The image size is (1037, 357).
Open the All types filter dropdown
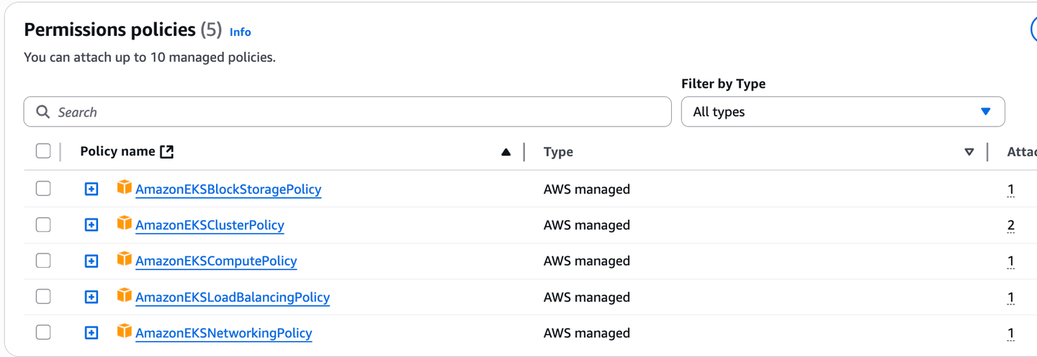click(843, 112)
